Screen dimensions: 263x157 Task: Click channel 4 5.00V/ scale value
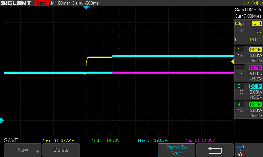tap(256, 111)
